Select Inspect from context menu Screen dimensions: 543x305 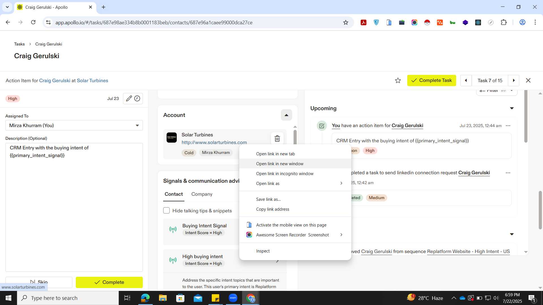pyautogui.click(x=295, y=251)
